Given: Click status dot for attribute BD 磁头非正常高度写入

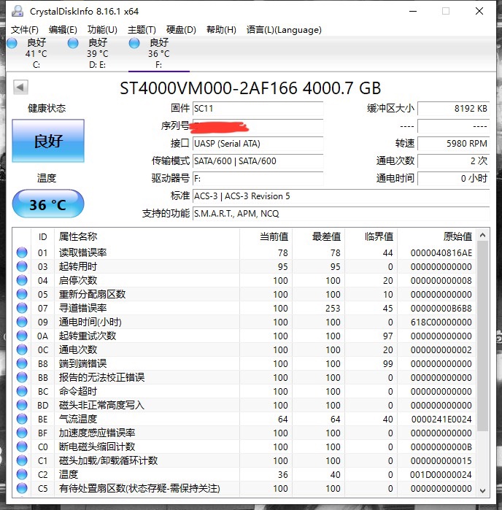Looking at the screenshot, I should pos(22,405).
